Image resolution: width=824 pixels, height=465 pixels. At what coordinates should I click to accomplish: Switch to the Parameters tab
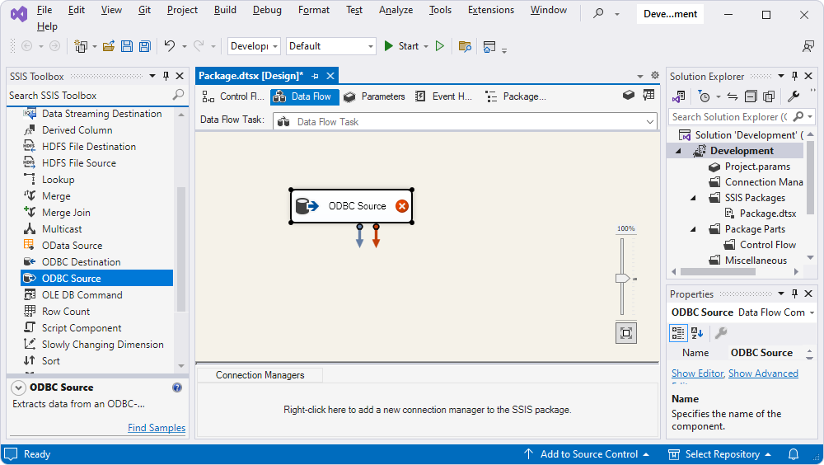pos(374,96)
